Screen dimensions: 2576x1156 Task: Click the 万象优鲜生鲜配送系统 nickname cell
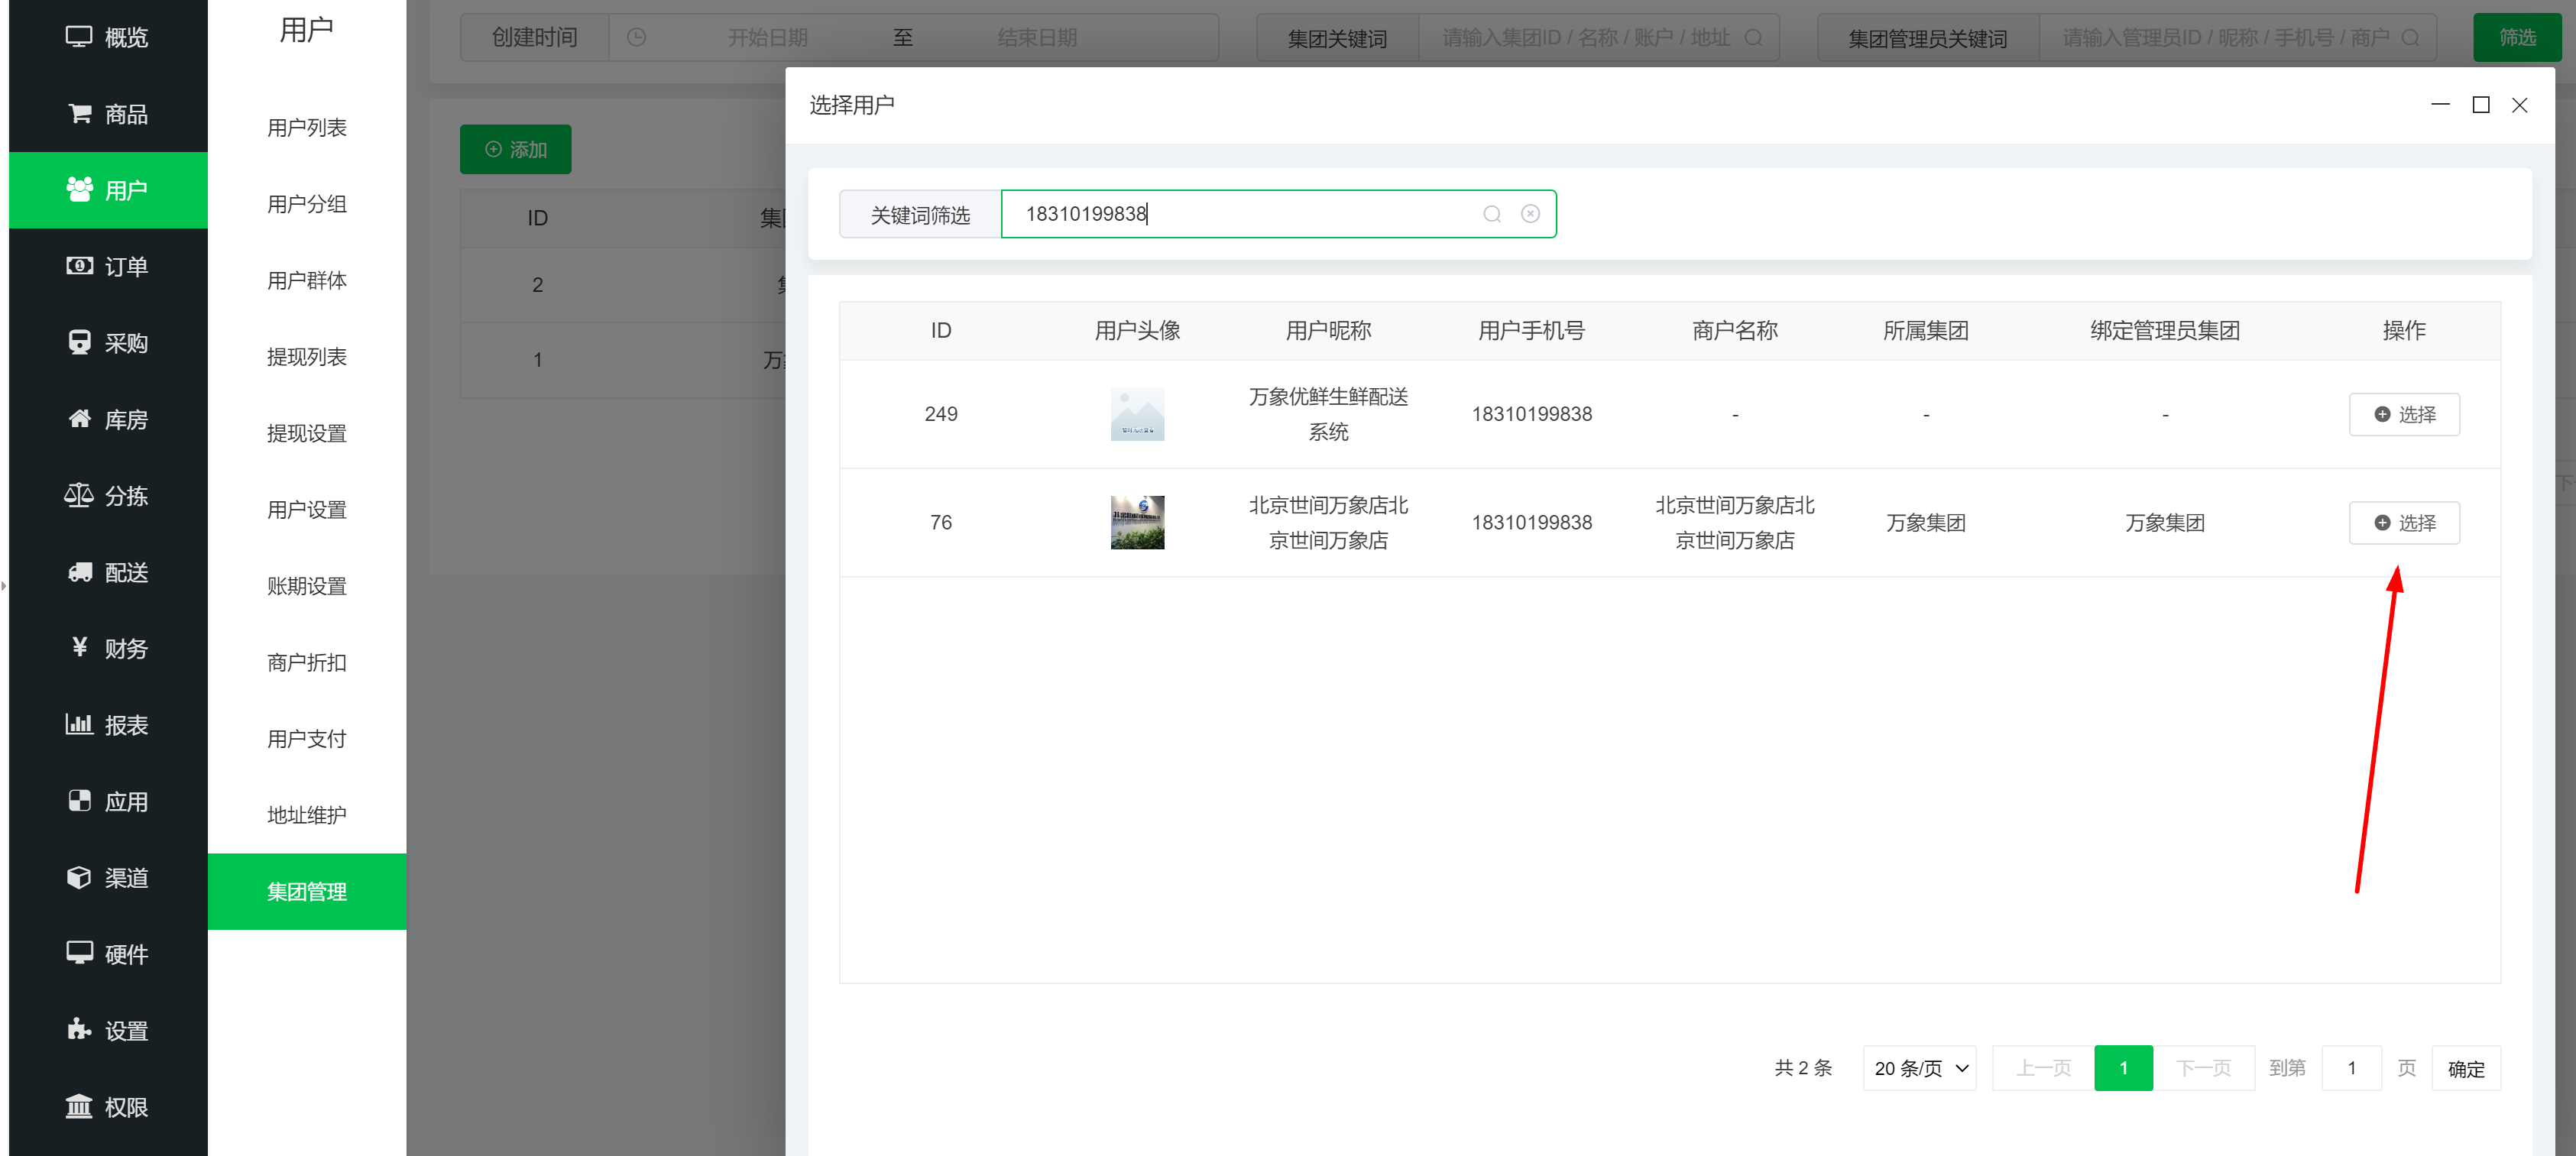1328,414
